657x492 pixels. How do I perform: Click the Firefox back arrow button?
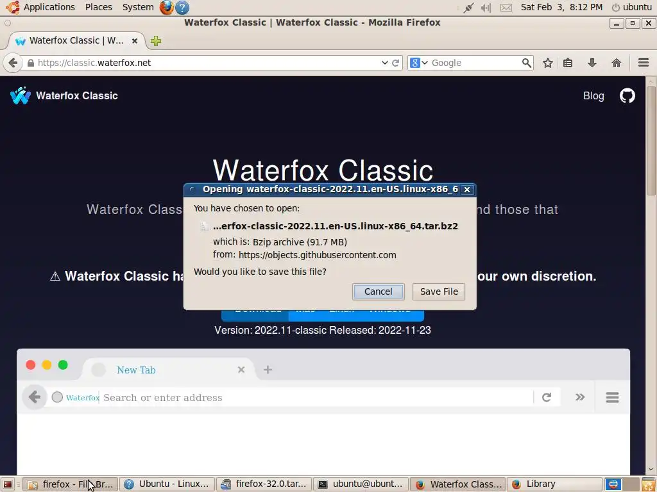(x=13, y=63)
